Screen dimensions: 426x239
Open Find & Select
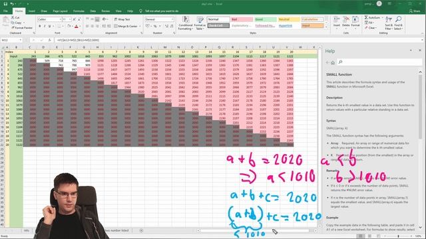(x=398, y=23)
